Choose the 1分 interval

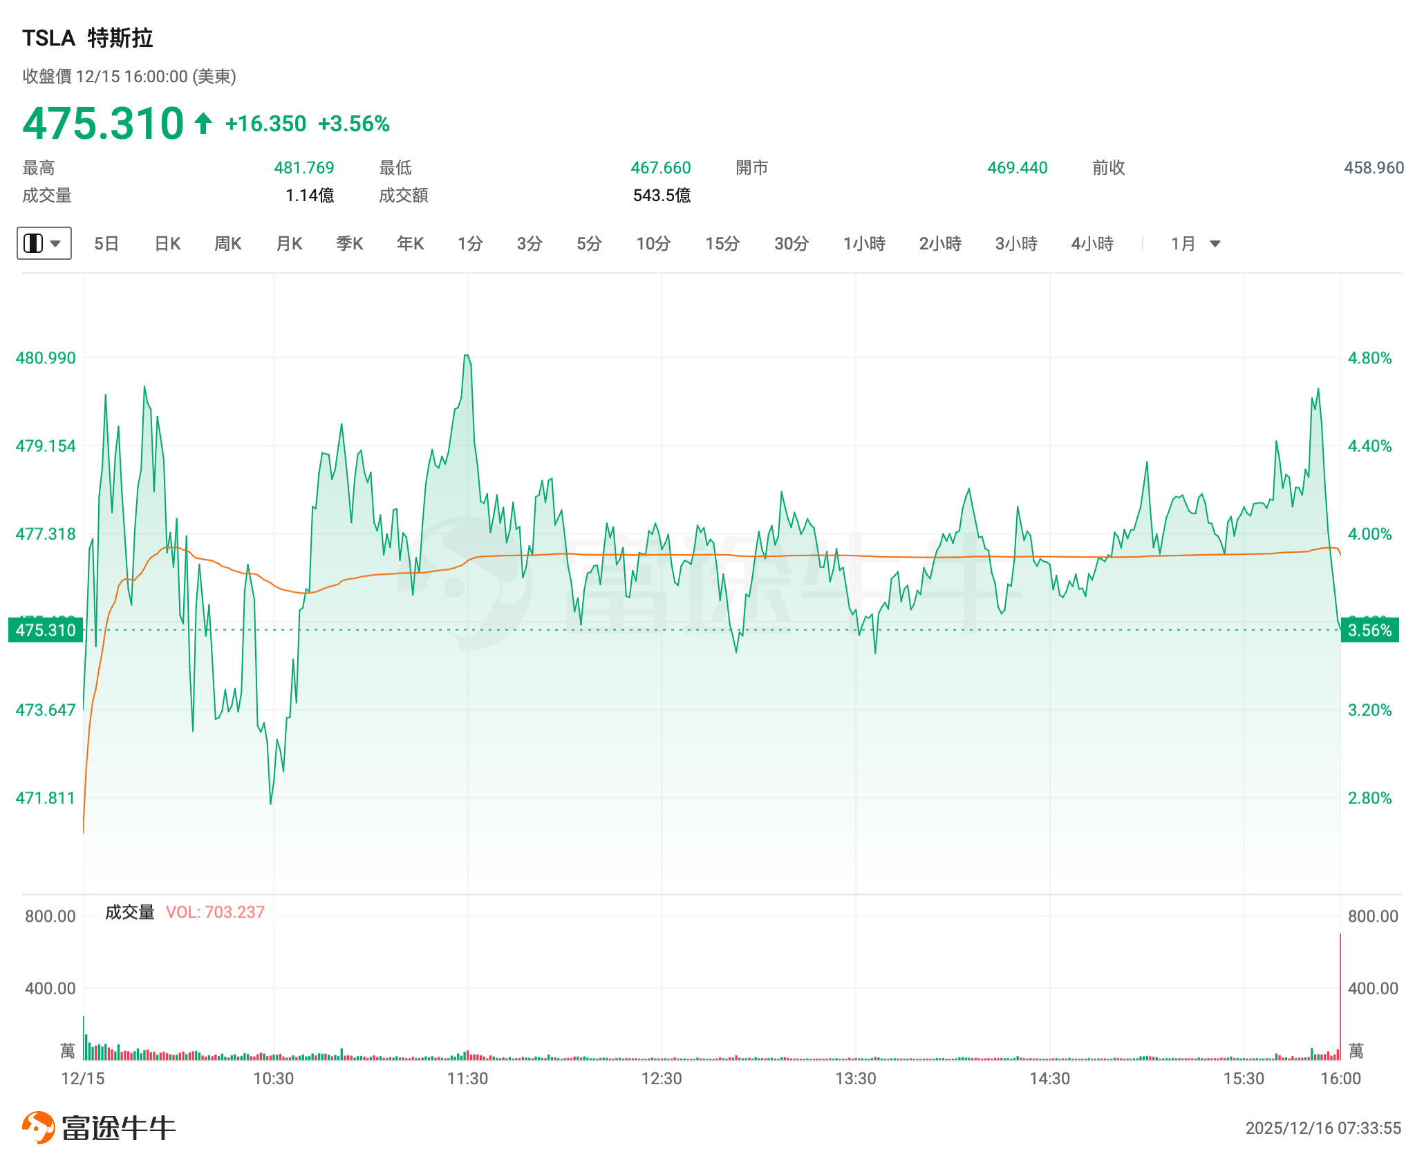[x=470, y=243]
